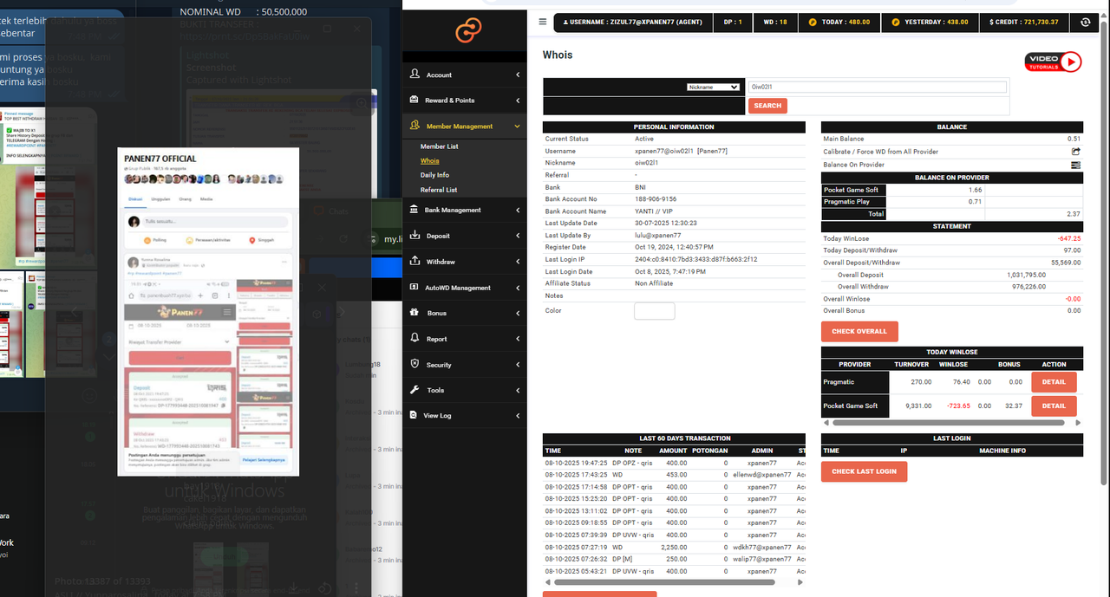This screenshot has height=597, width=1110.
Task: Click the Member Management people icon
Action: click(415, 126)
